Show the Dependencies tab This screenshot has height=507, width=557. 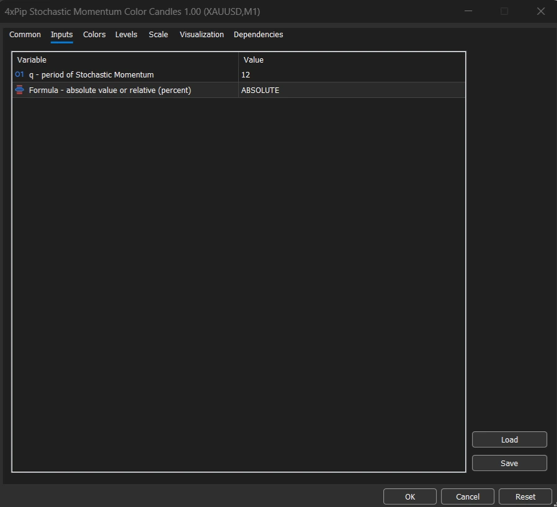pyautogui.click(x=258, y=35)
